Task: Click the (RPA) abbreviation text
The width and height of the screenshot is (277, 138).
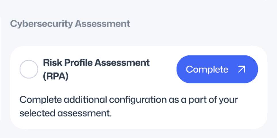Action: click(56, 77)
